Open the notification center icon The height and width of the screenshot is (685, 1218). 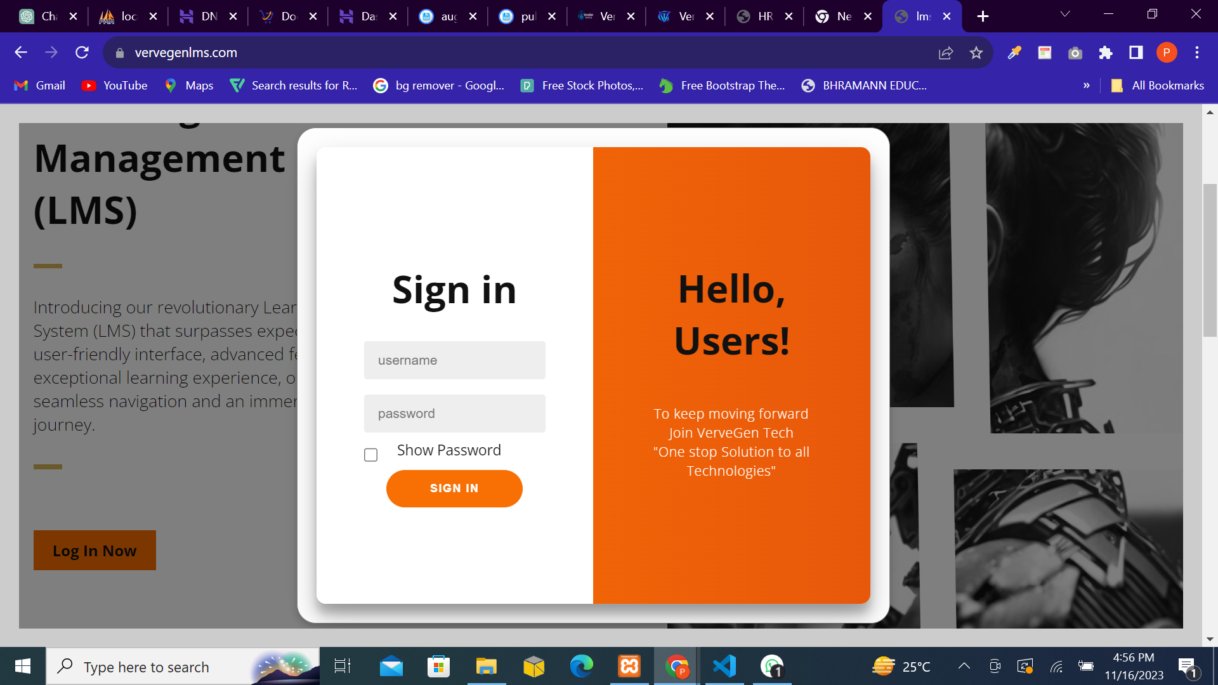pyautogui.click(x=1188, y=667)
